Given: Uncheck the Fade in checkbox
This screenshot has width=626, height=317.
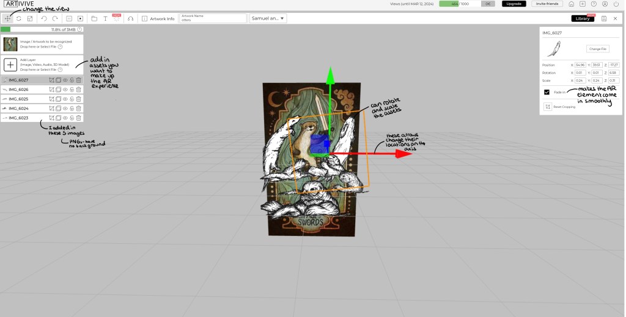Looking at the screenshot, I should [x=547, y=92].
